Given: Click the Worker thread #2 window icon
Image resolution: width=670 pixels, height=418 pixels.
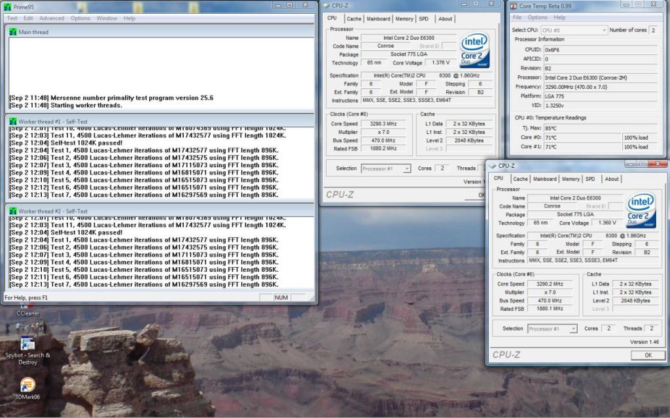Looking at the screenshot, I should (13, 211).
